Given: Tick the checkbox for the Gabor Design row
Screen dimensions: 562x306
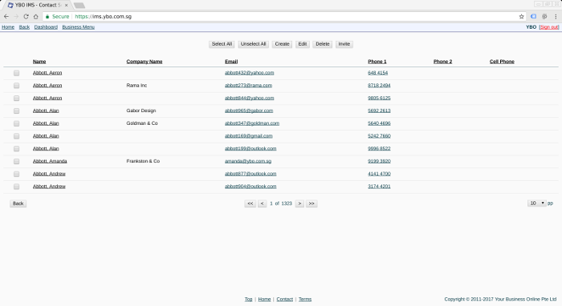Looking at the screenshot, I should pos(17,111).
